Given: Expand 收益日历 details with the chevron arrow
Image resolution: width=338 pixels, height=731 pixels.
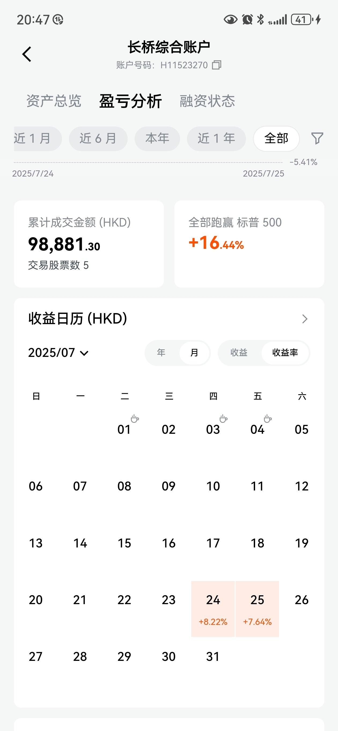Looking at the screenshot, I should [304, 319].
